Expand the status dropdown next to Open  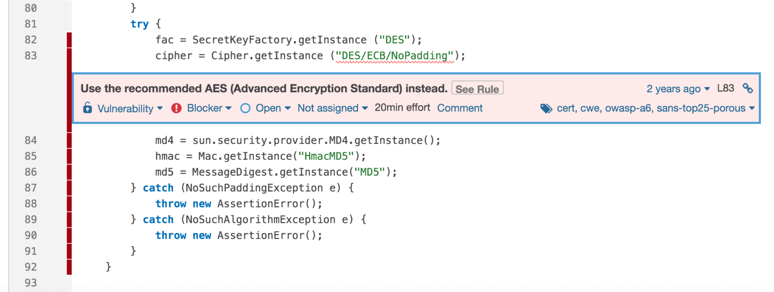click(289, 109)
